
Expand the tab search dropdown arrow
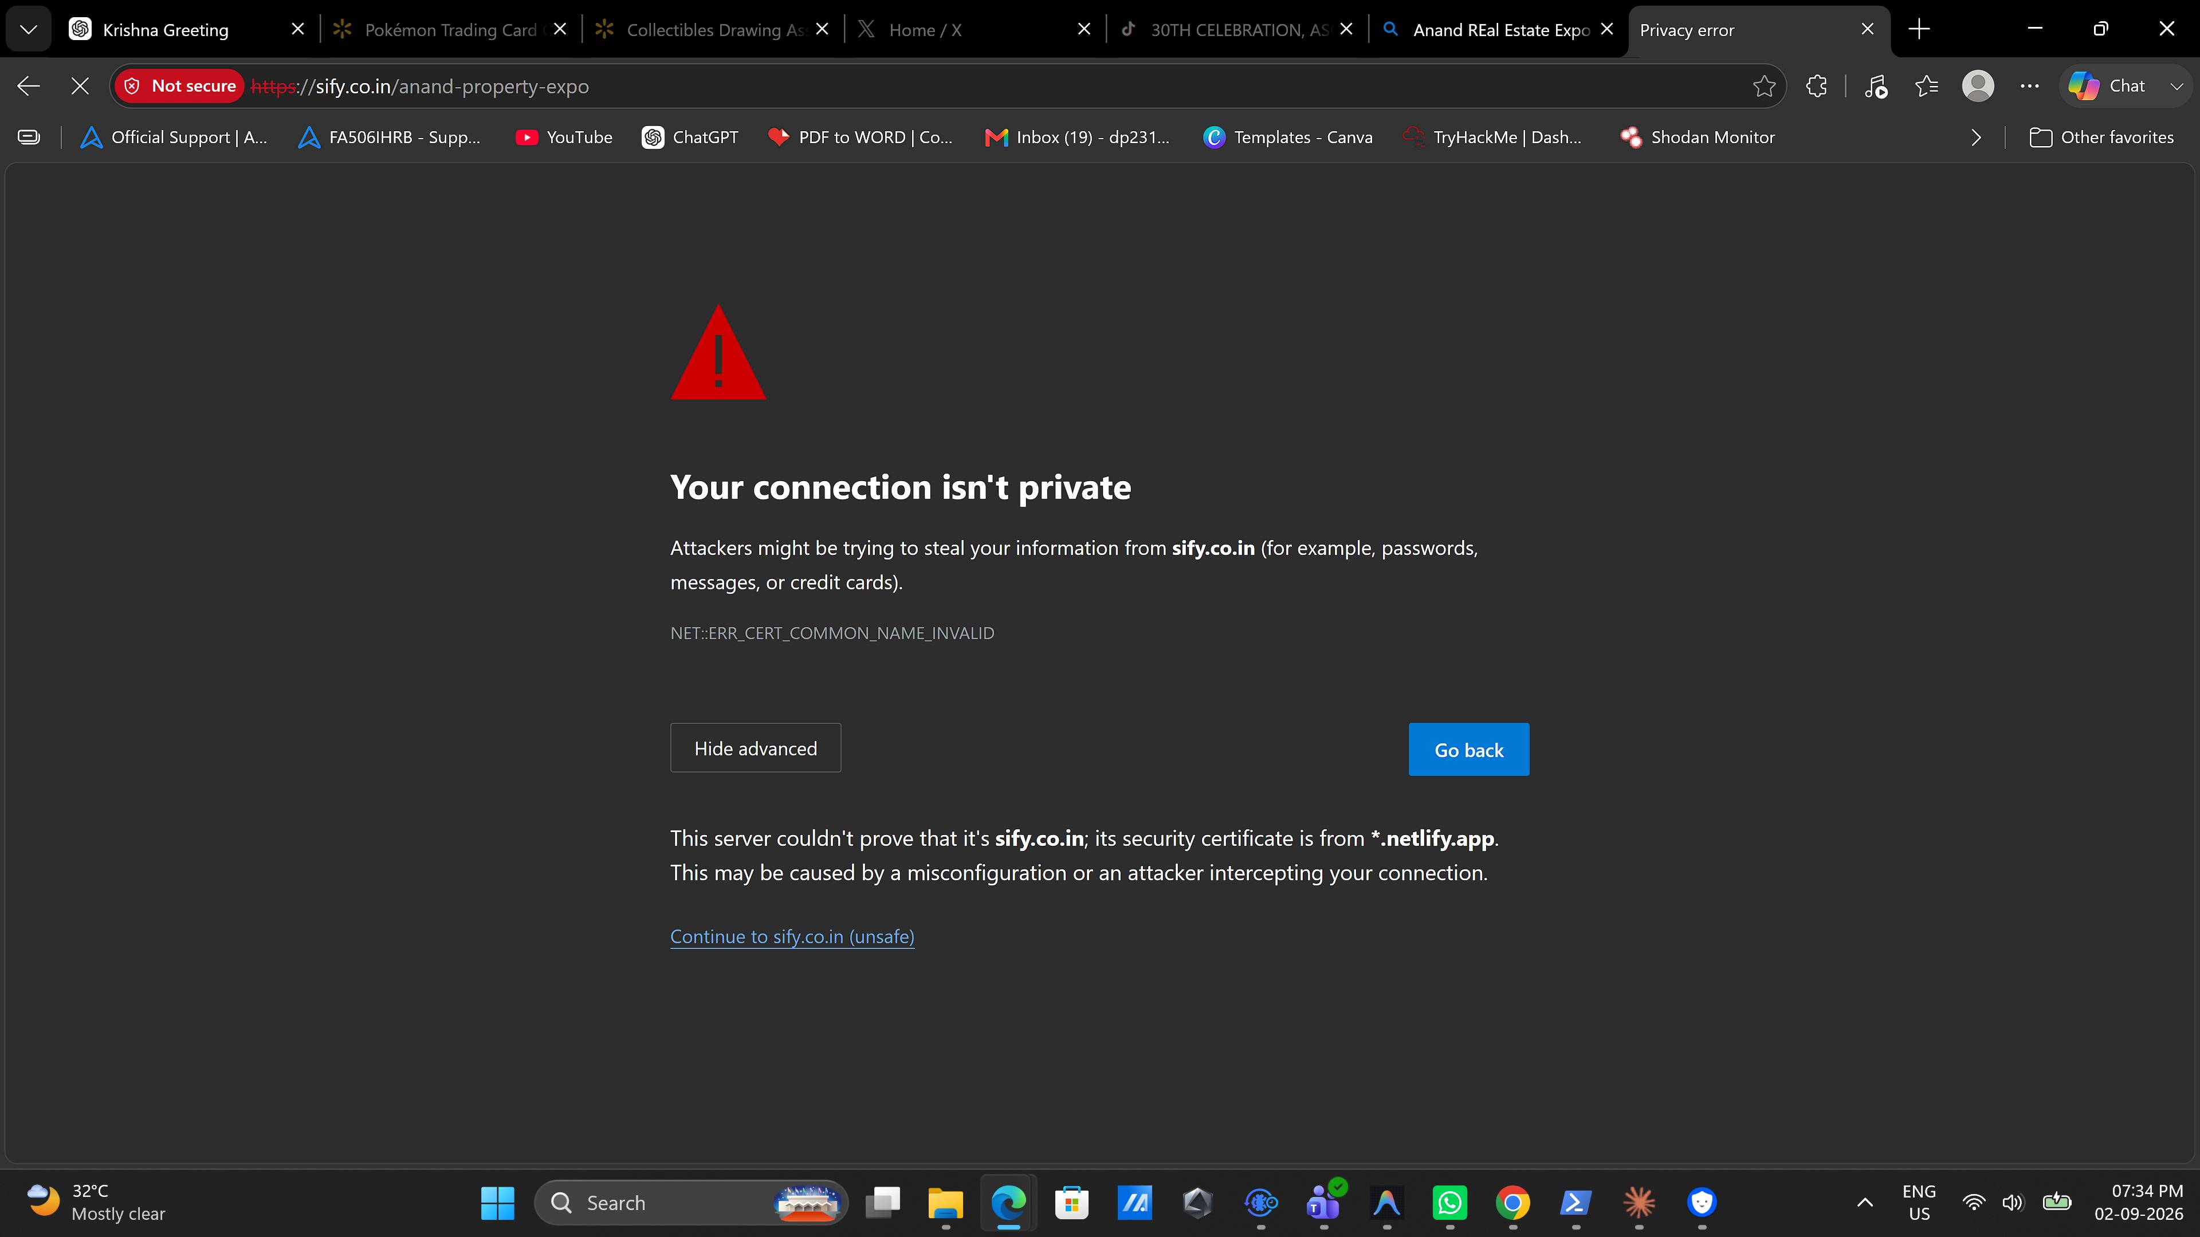[28, 30]
